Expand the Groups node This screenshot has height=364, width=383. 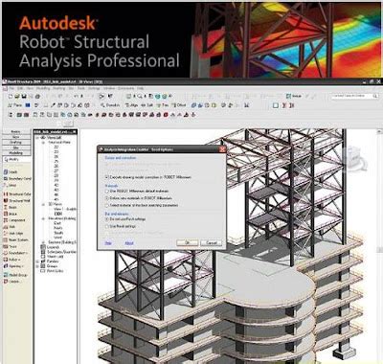point(37,266)
